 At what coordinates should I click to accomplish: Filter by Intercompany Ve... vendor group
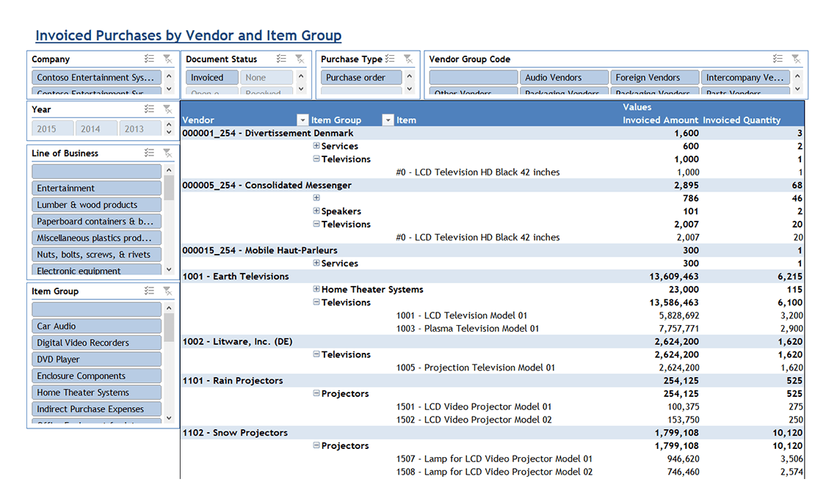(745, 77)
